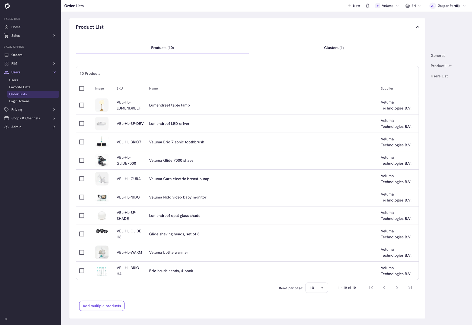Screen dimensions: 472x325
Task: Jump to General section link
Action: click(x=438, y=56)
